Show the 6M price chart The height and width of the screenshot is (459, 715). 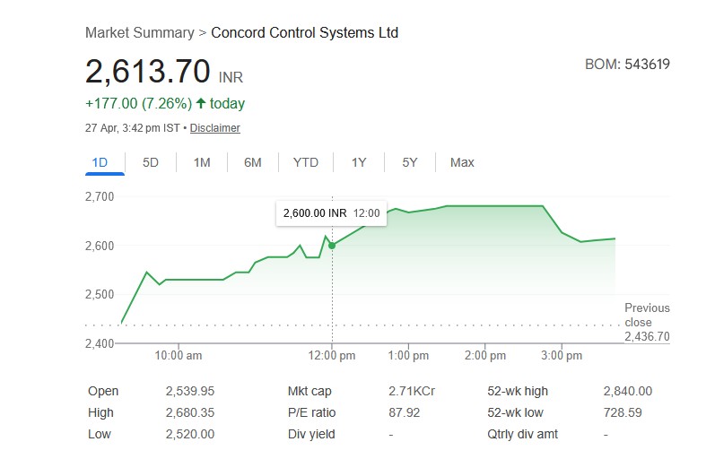pyautogui.click(x=253, y=162)
